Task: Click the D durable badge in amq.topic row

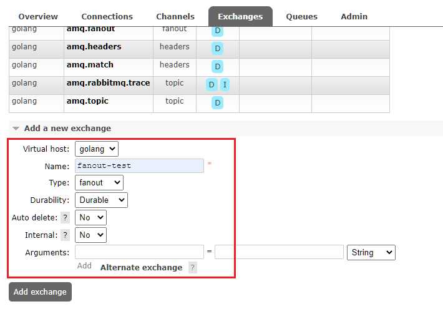Action: 218,102
